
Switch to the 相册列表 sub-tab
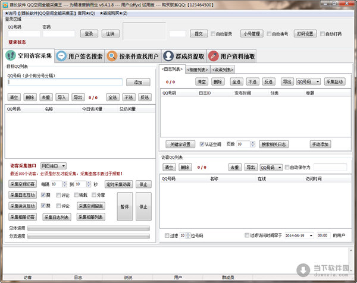[x=198, y=70]
